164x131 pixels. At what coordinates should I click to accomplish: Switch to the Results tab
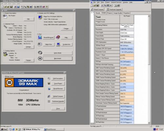(x=98, y=13)
